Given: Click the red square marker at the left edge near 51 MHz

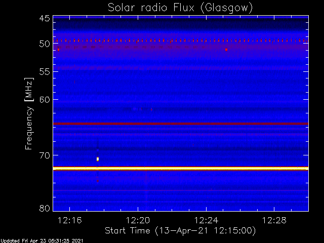Looking at the screenshot, I should 59,50.
